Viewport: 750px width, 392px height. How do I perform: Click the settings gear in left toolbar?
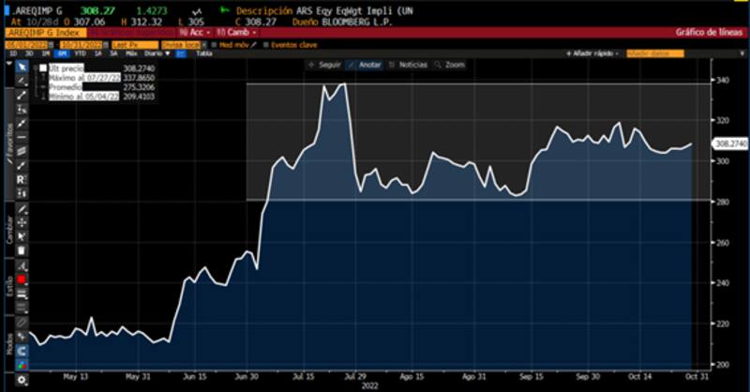(x=21, y=381)
